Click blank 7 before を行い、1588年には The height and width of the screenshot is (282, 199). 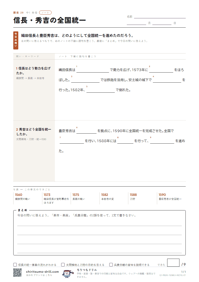click(72, 141)
